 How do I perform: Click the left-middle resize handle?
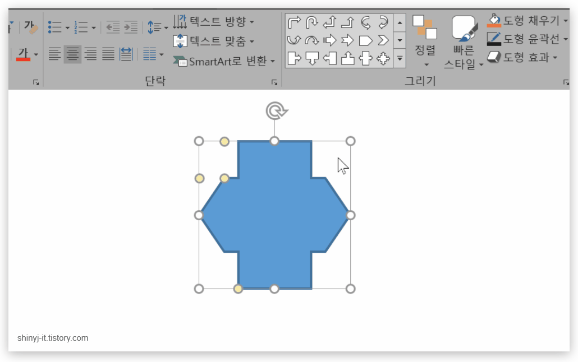199,215
